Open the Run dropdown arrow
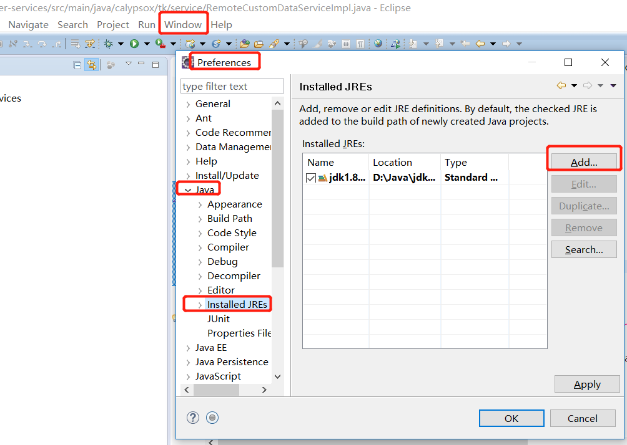Image resolution: width=627 pixels, height=445 pixels. (147, 44)
